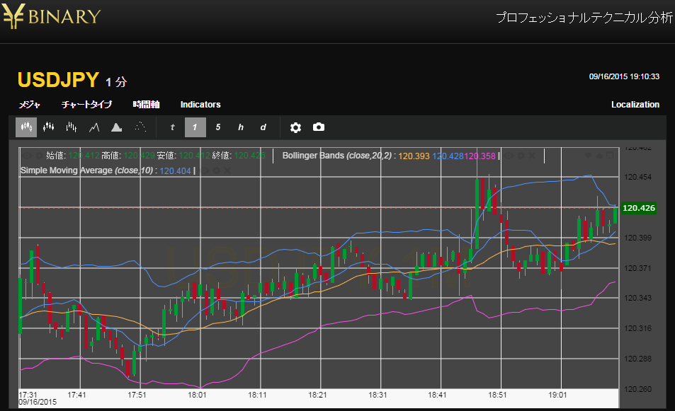
Task: Move chart panel up arrow icon
Action: 599,156
